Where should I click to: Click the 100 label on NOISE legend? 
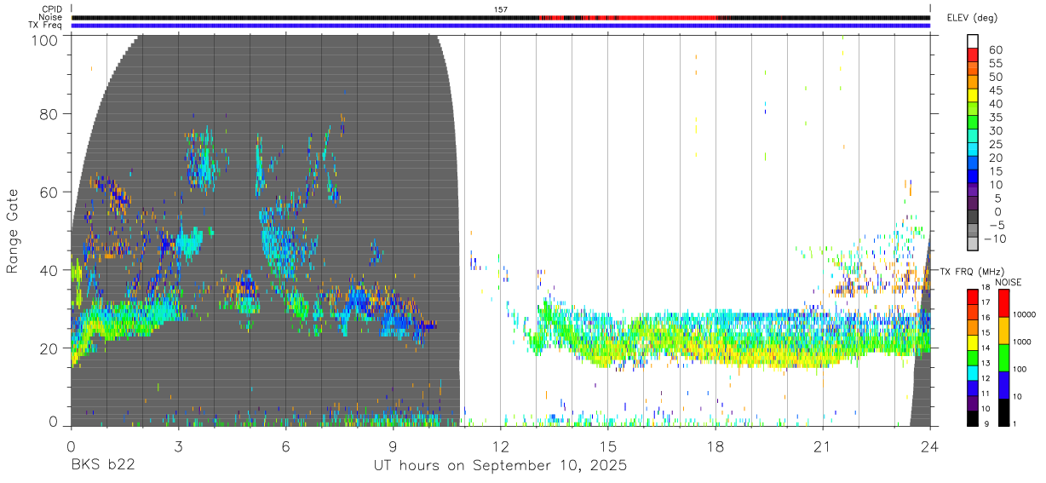(x=1020, y=369)
